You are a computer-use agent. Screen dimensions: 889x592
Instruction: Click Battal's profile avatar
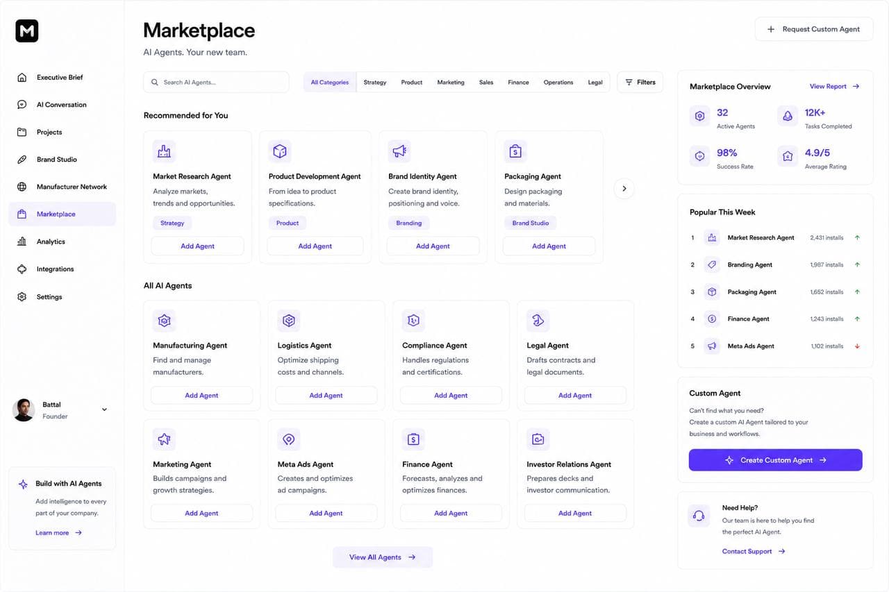(24, 409)
